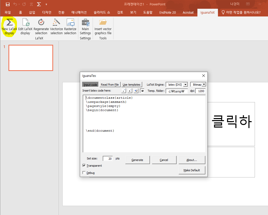This screenshot has height=215, width=268.
Task: Click Redo in quick access toolbar
Action: [x=24, y=4]
